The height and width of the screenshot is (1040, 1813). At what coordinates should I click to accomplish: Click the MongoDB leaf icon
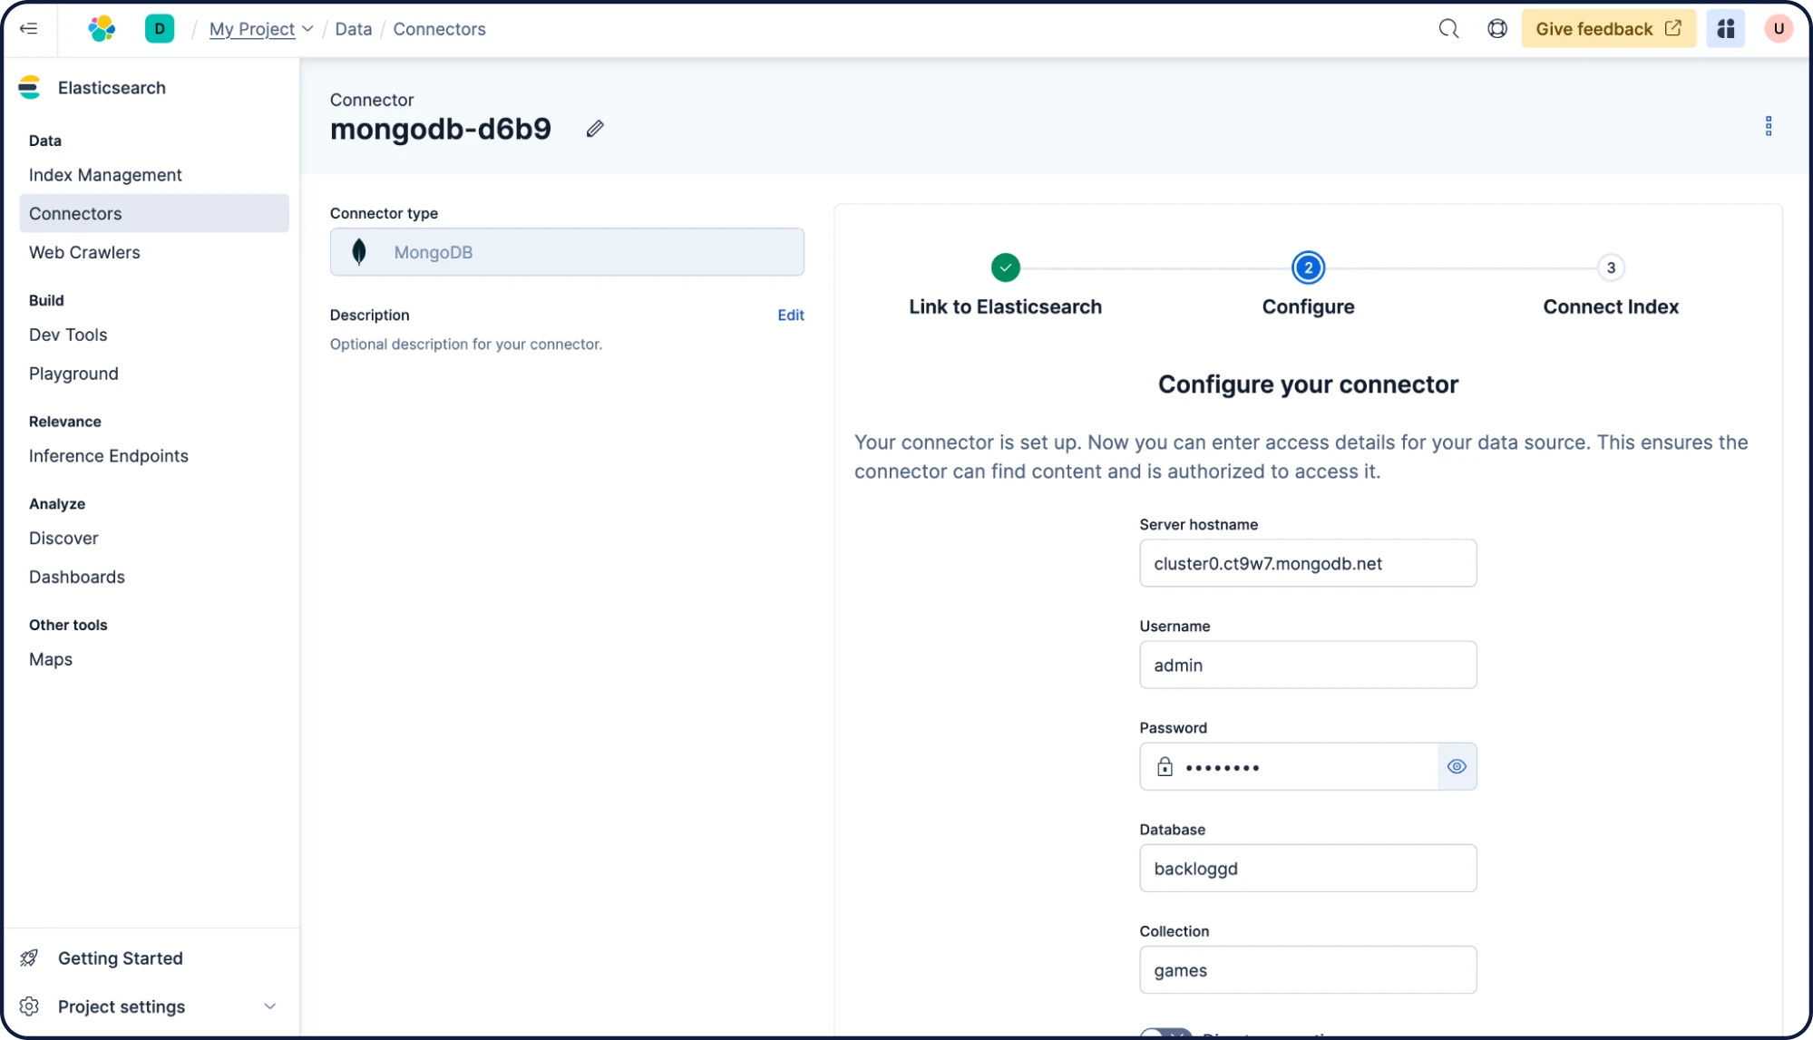(x=359, y=252)
